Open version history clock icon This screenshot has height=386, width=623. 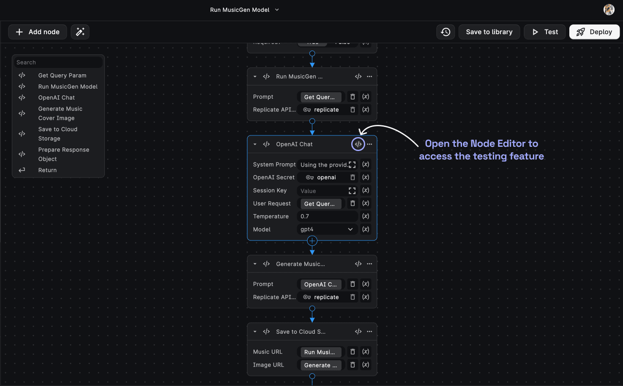(445, 32)
